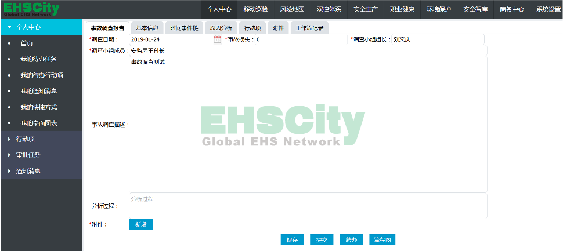Open 首页 in the sidebar

coord(27,43)
